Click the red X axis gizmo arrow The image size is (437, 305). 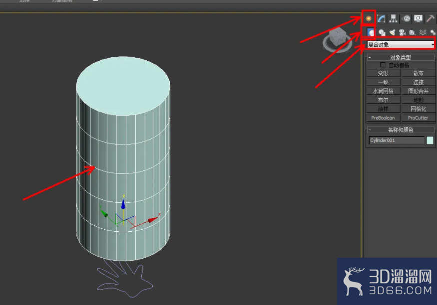pyautogui.click(x=153, y=219)
